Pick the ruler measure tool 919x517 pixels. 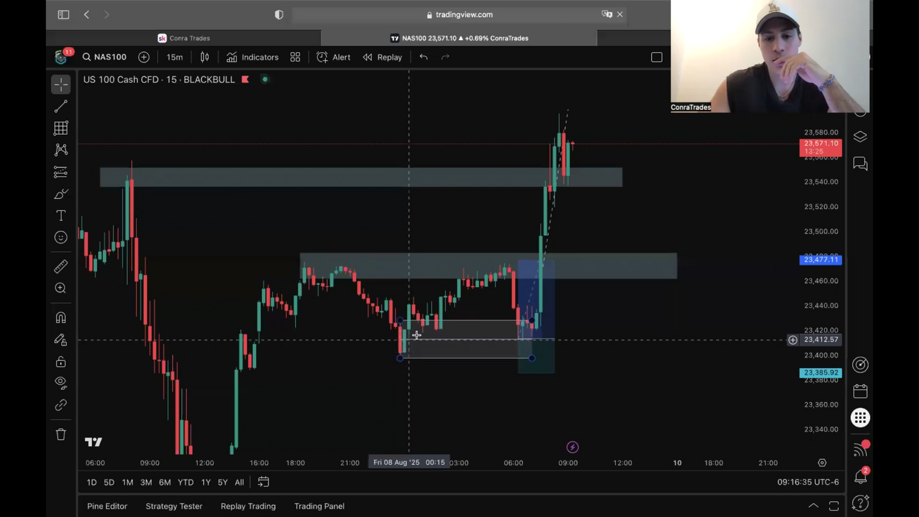(61, 266)
